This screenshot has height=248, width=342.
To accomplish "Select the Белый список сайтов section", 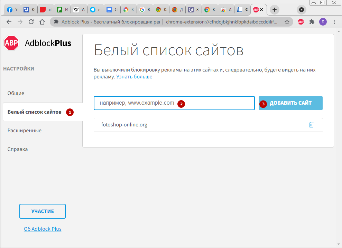I will [43, 112].
